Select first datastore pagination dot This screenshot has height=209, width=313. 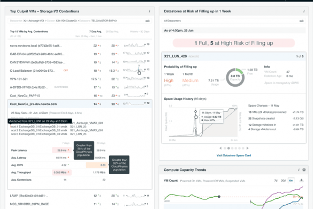click(x=225, y=148)
